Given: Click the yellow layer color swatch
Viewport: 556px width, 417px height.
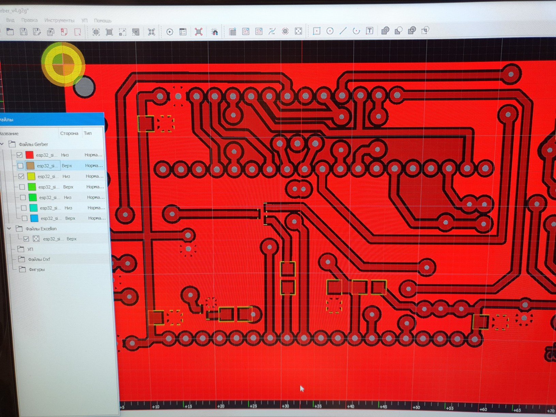Looking at the screenshot, I should tap(31, 176).
